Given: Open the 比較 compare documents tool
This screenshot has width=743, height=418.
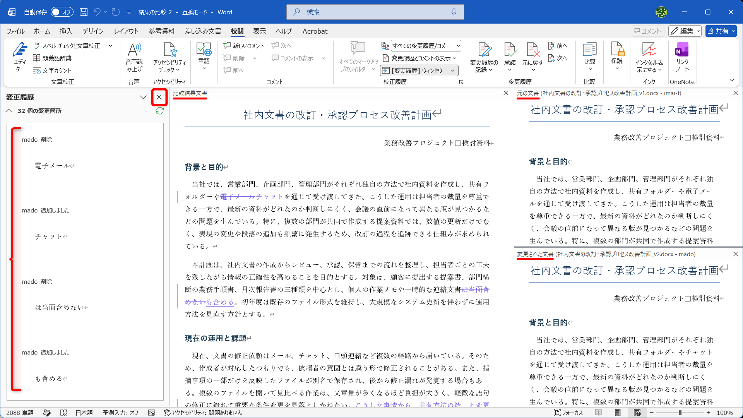Looking at the screenshot, I should (x=589, y=57).
